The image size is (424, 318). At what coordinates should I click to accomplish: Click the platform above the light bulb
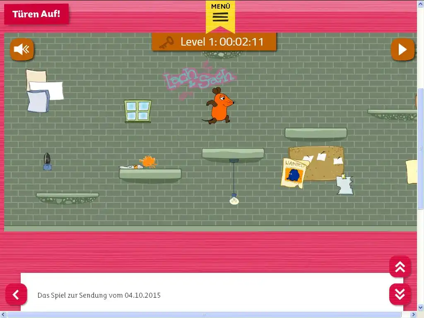pos(233,155)
